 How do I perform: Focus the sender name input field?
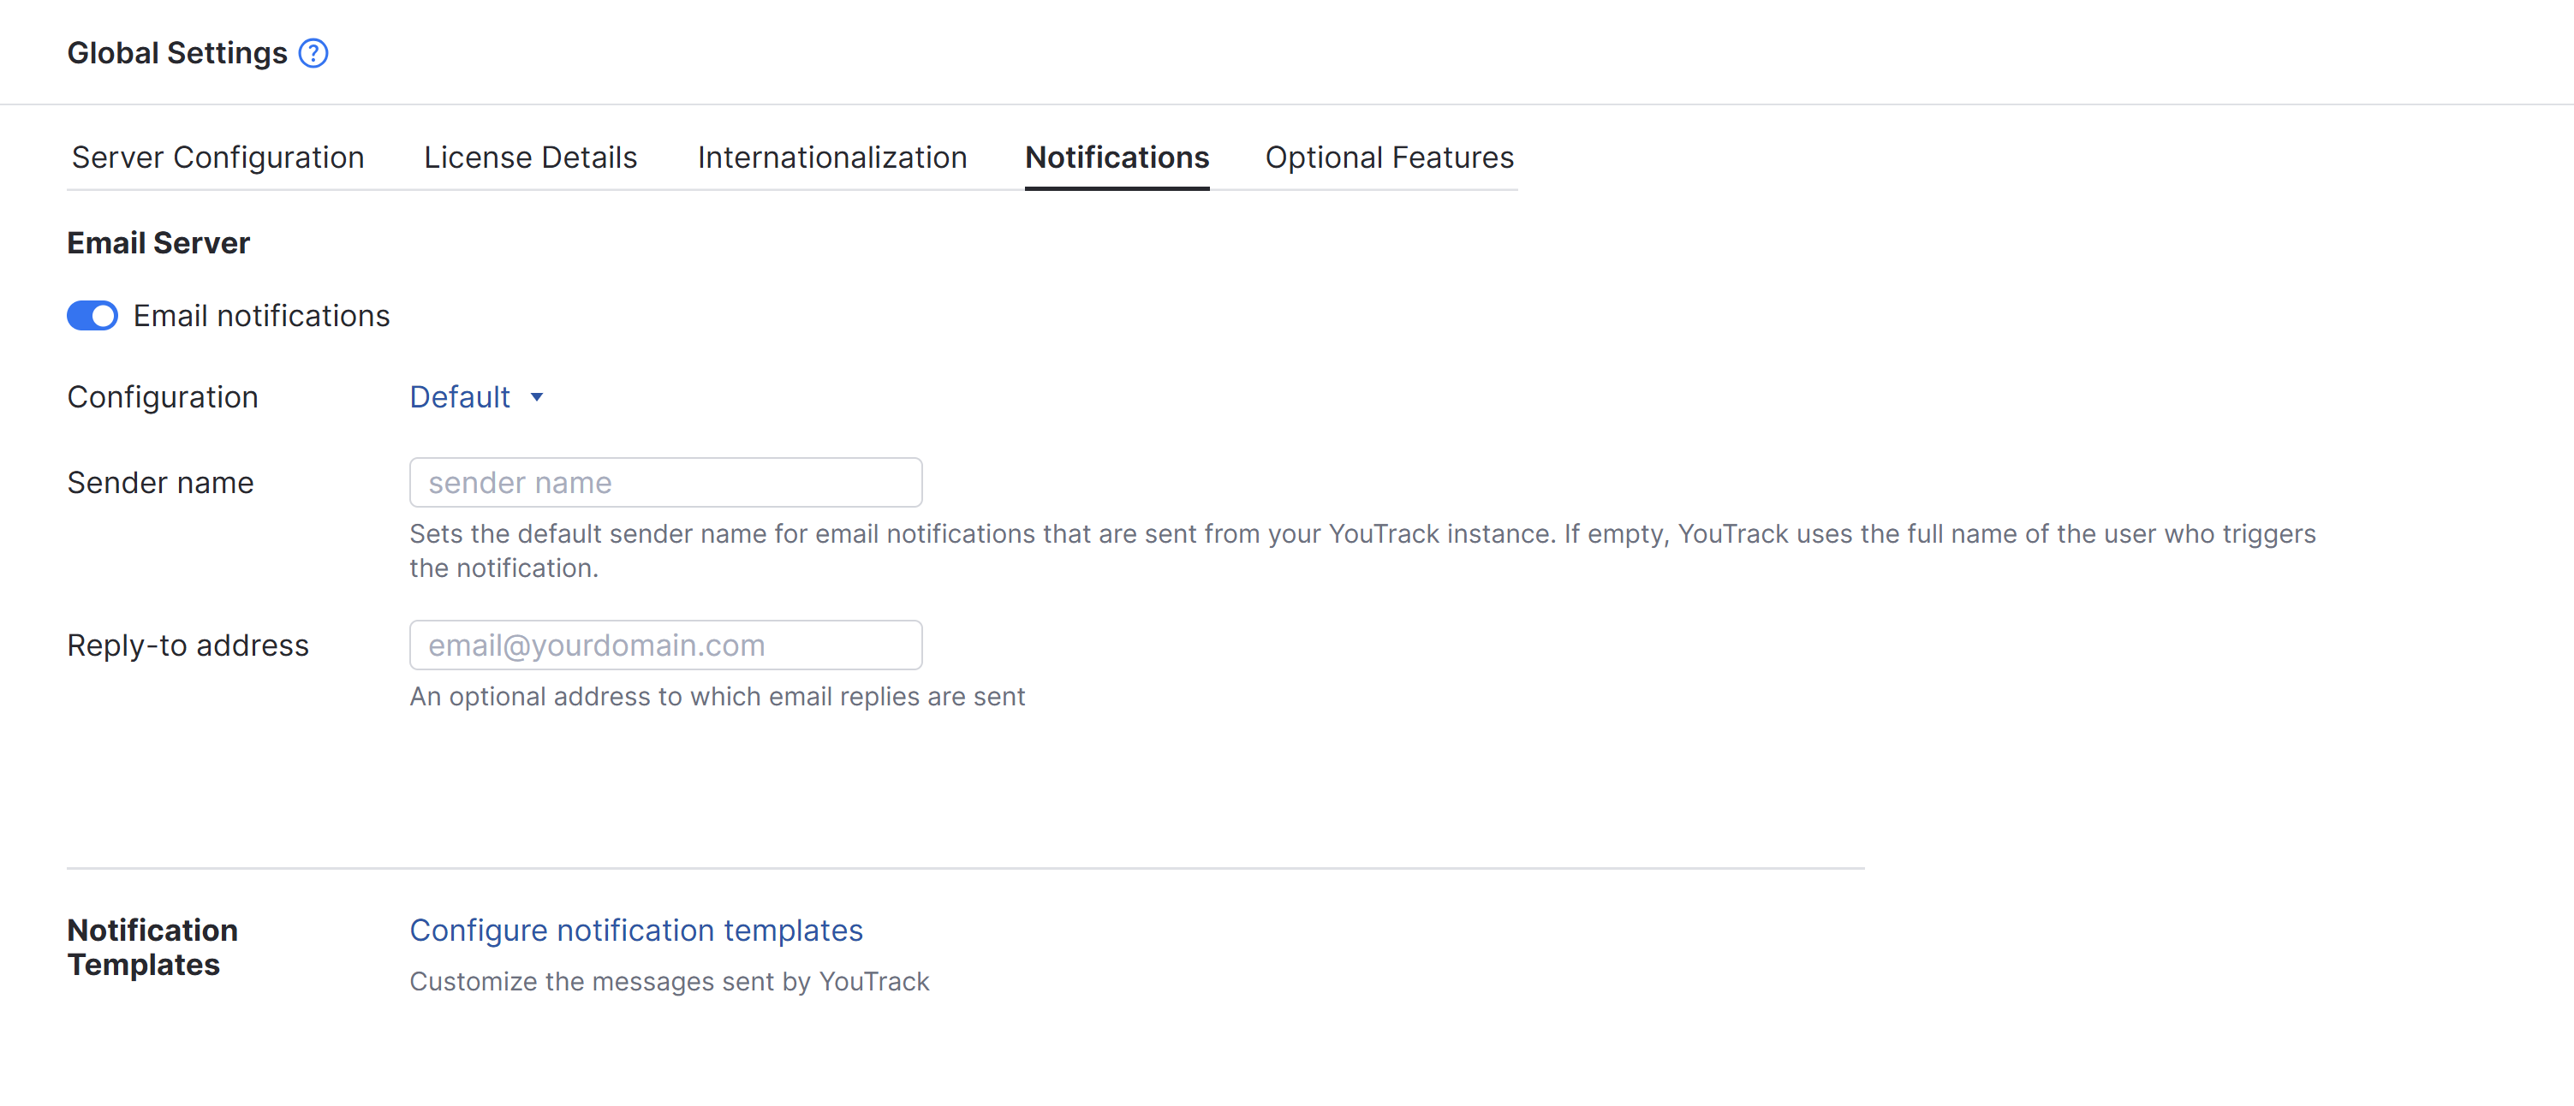(665, 482)
